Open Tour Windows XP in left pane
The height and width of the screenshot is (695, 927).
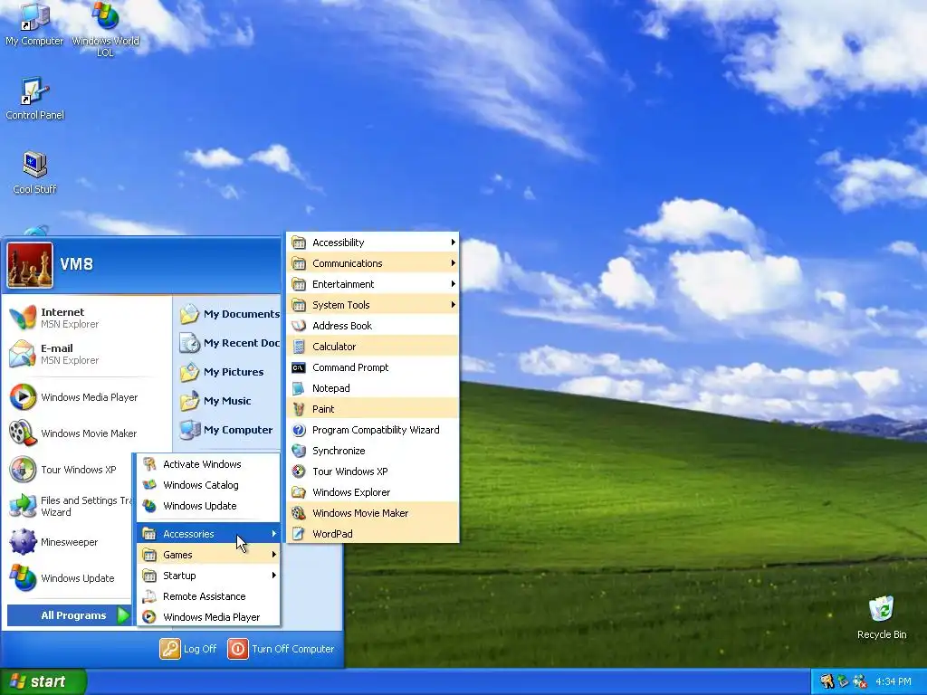click(69, 470)
